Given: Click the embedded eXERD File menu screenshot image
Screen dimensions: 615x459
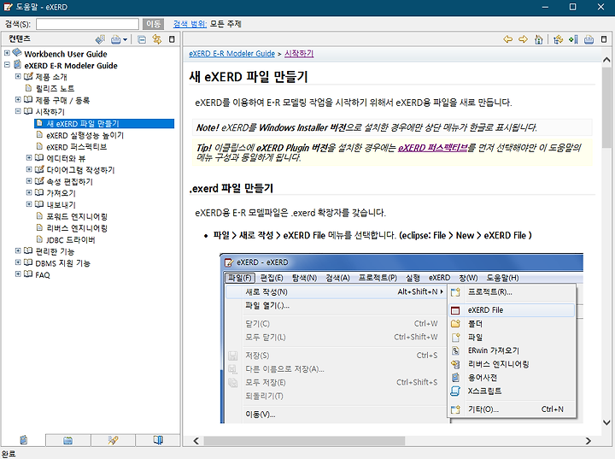Looking at the screenshot, I should (401, 338).
